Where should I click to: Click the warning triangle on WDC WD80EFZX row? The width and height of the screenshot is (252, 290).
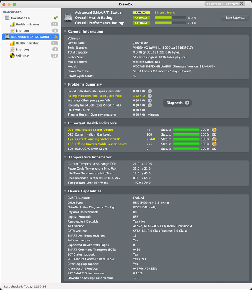coord(56,37)
